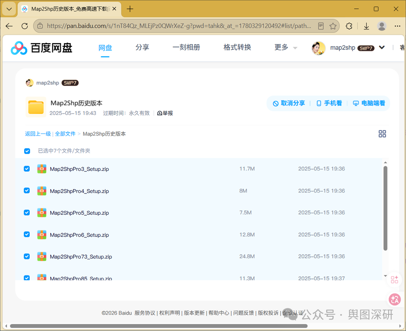Screen dimensions: 406x331
Task: Open the 分享 tab
Action: tap(142, 47)
